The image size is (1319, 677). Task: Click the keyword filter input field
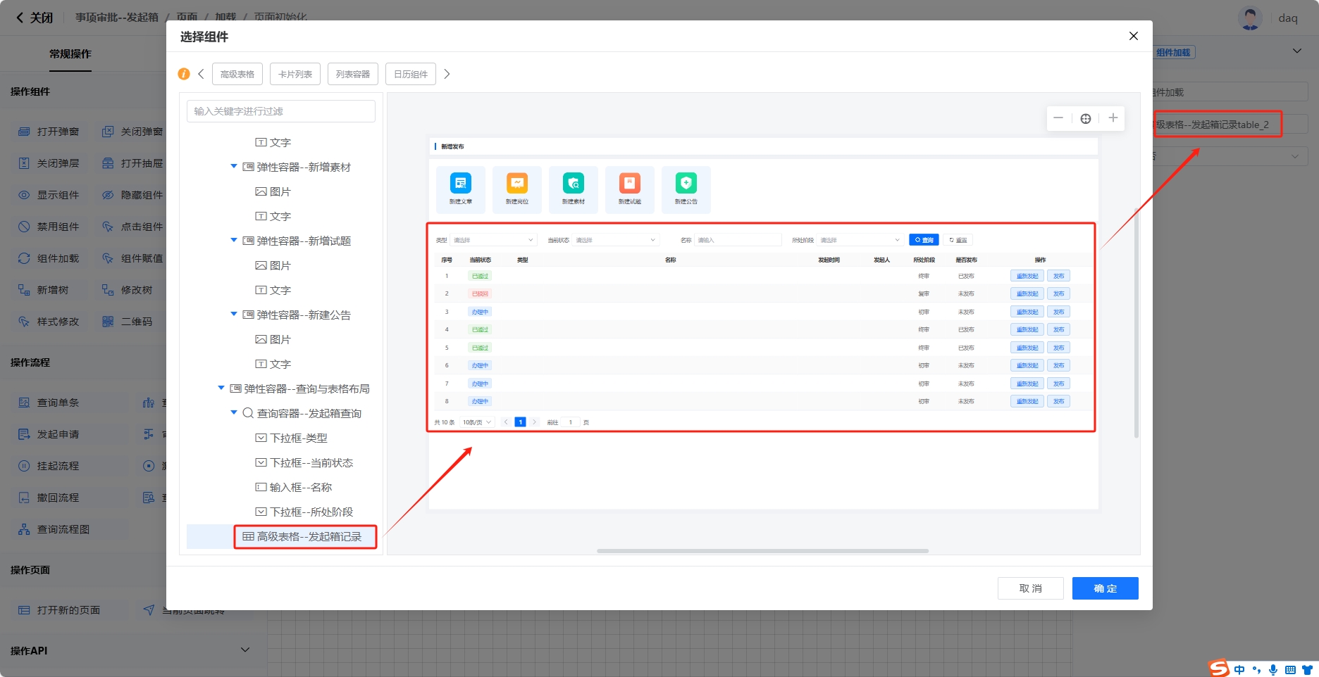(x=280, y=111)
